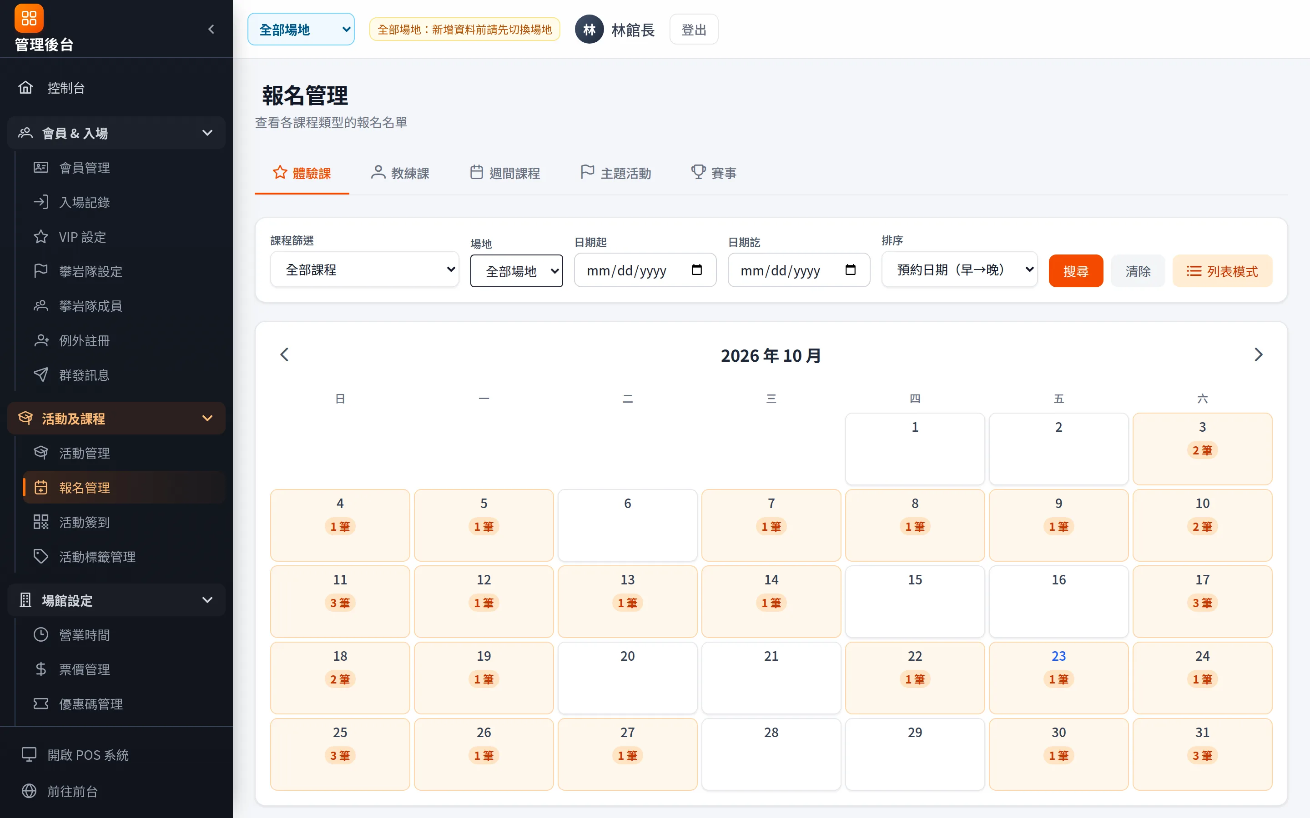Go to the previous month
This screenshot has width=1310, height=818.
pyautogui.click(x=285, y=355)
